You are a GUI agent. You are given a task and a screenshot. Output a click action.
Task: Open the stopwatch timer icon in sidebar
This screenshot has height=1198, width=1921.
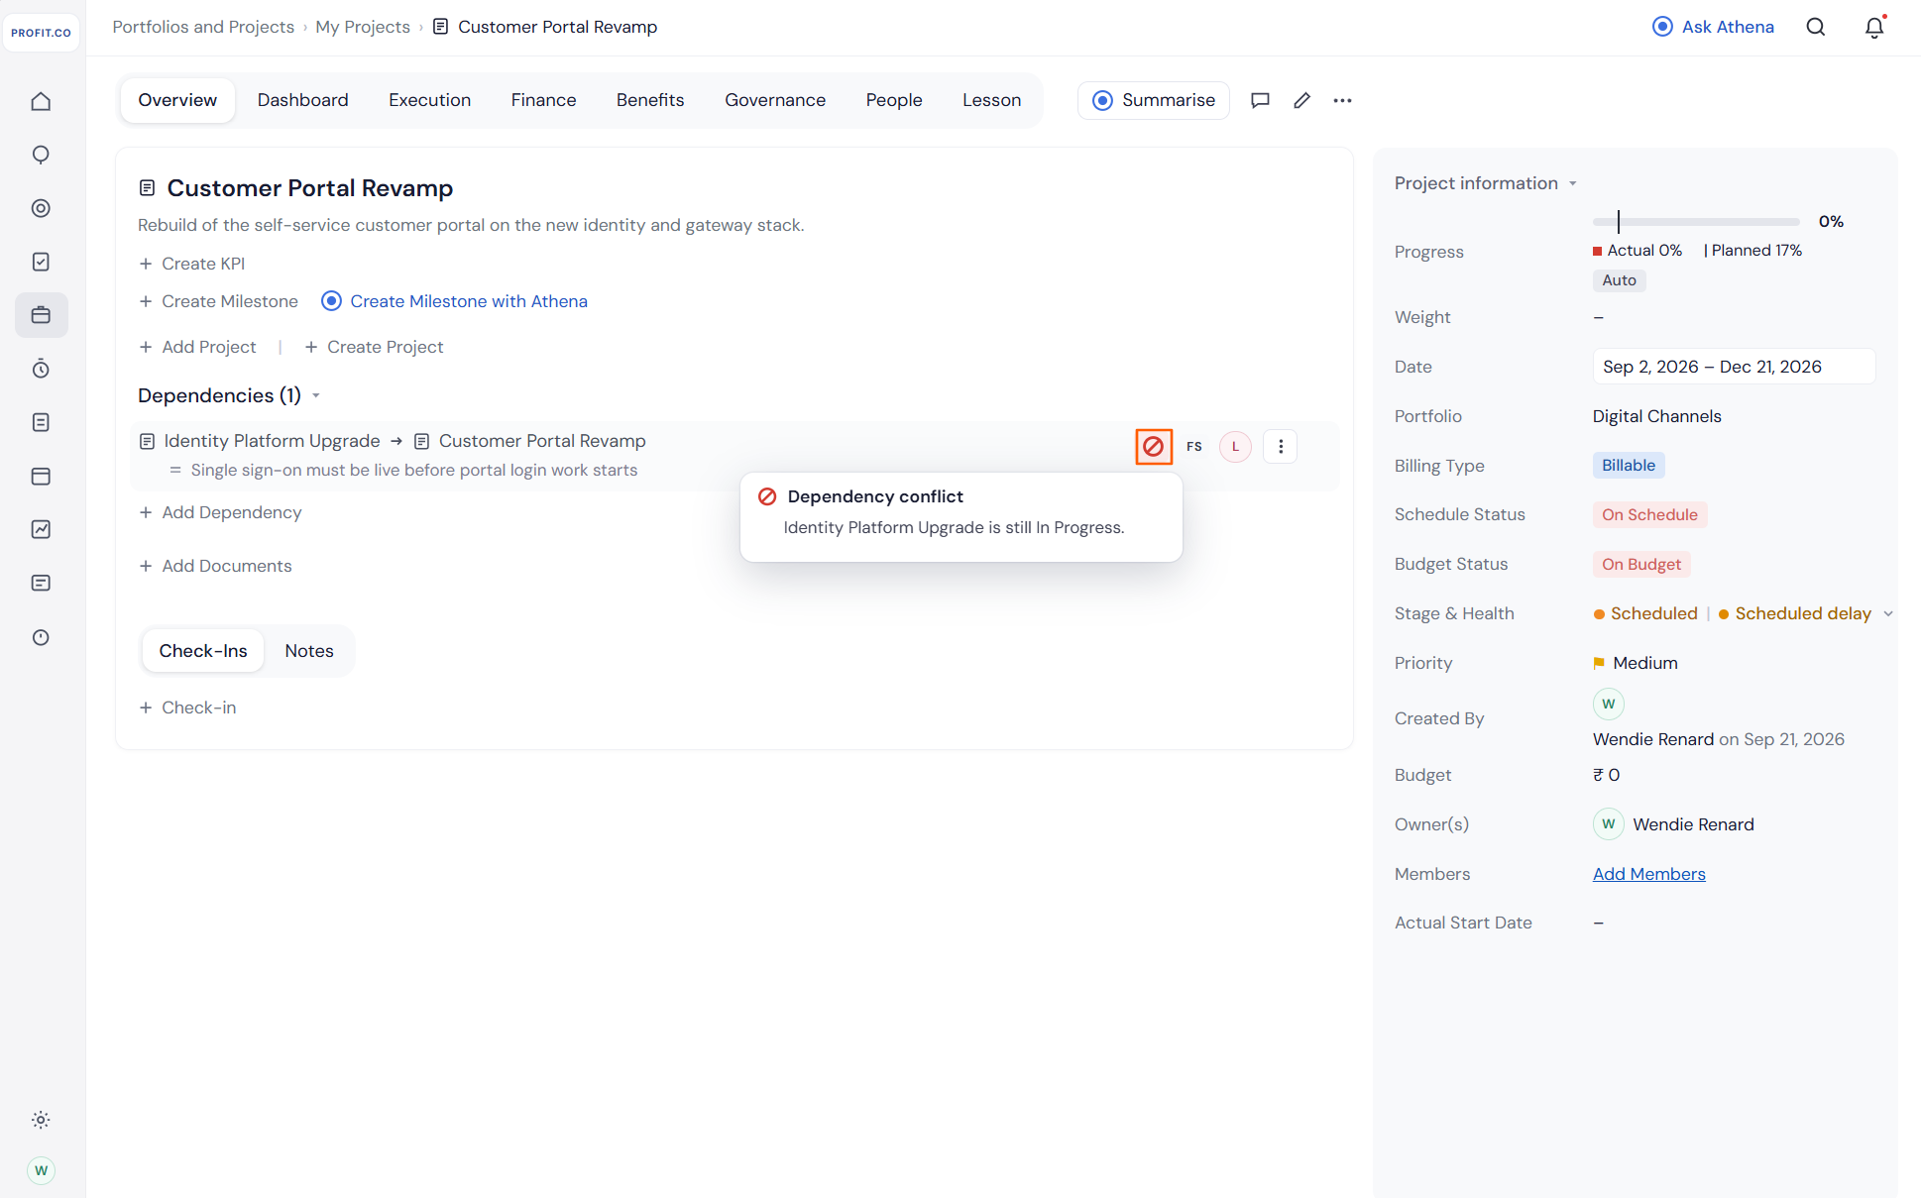[41, 369]
